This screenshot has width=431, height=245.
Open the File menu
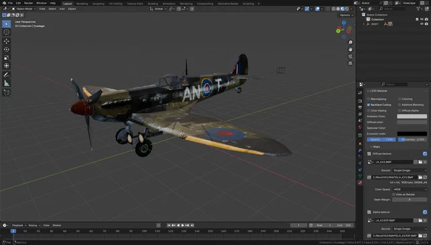pyautogui.click(x=10, y=3)
